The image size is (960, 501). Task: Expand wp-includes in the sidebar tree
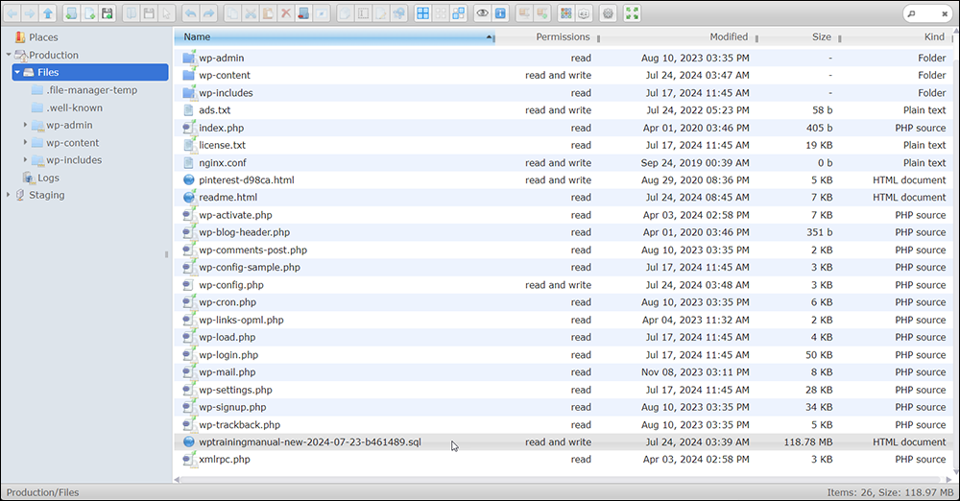[25, 160]
